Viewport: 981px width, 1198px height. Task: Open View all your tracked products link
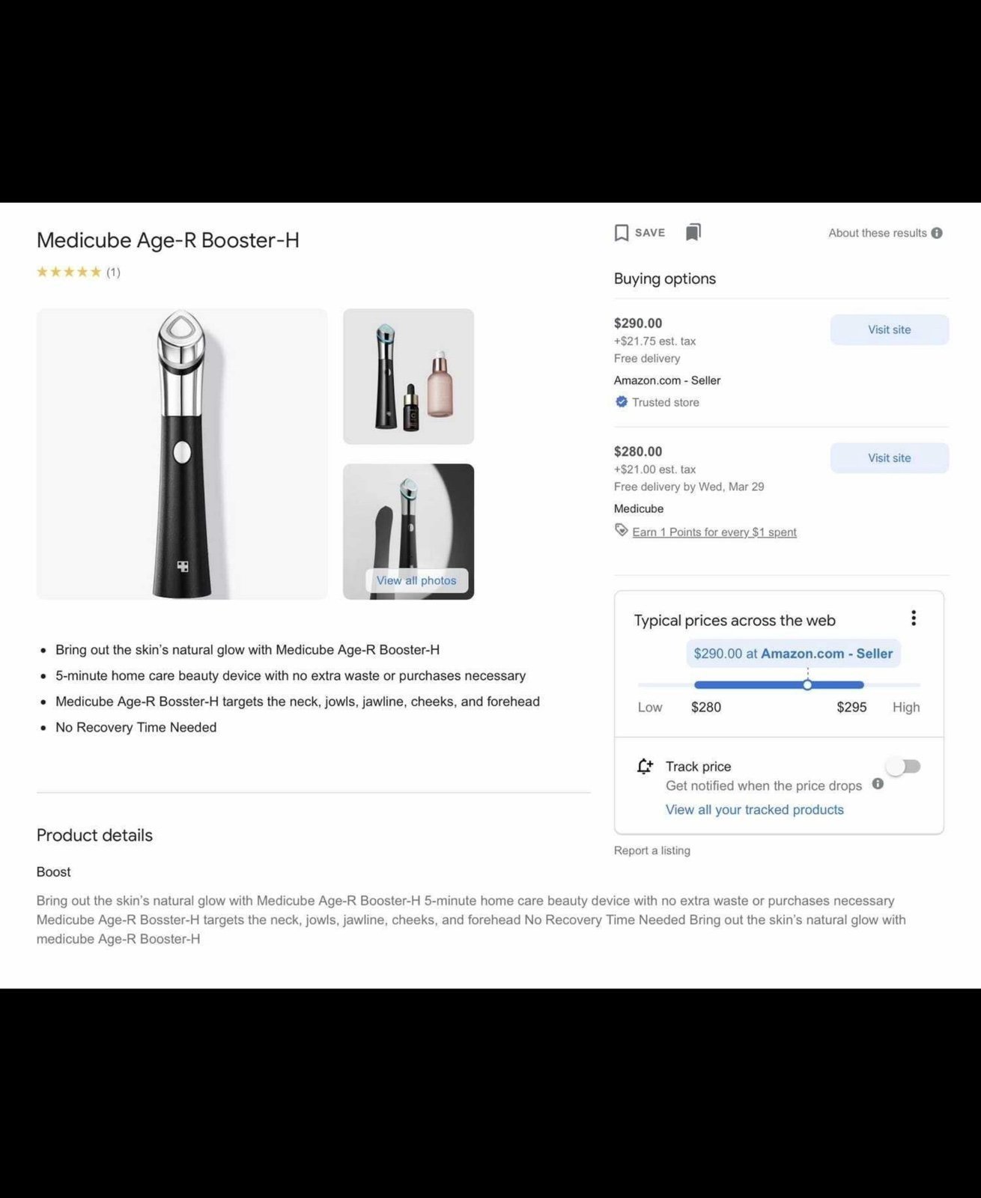tap(754, 809)
